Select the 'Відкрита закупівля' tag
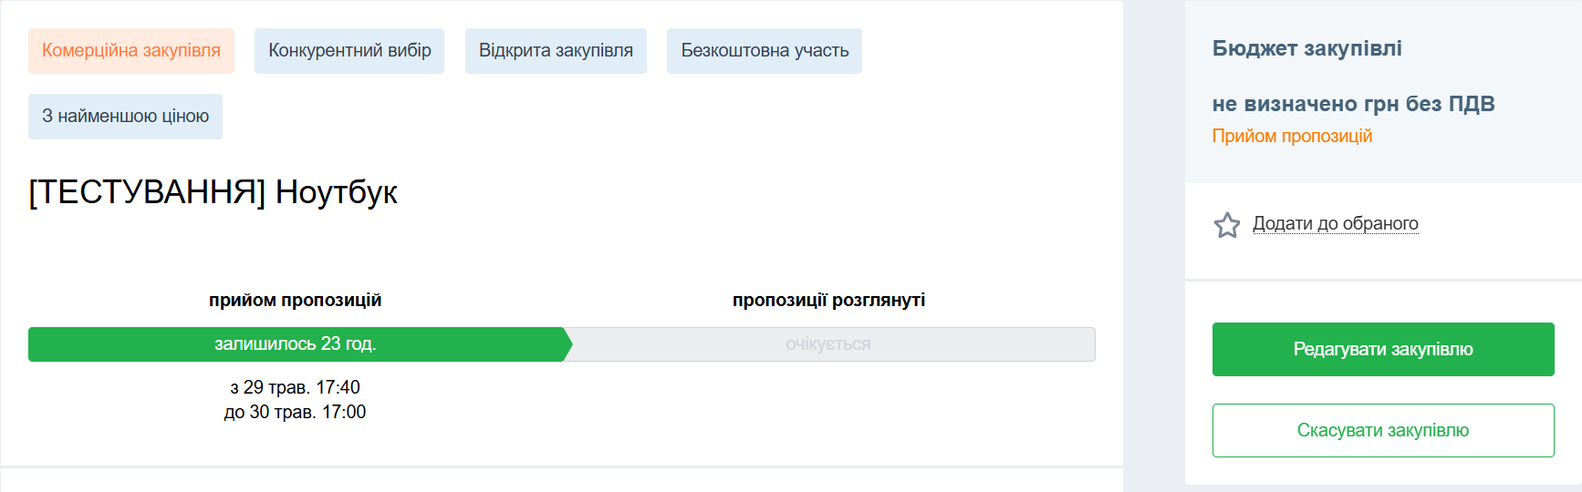Image resolution: width=1582 pixels, height=492 pixels. tap(556, 51)
